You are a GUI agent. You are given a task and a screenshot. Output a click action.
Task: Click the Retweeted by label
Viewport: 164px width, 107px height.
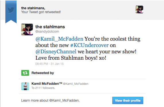click(x=43, y=73)
